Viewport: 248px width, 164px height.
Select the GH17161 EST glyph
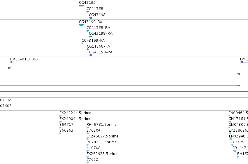tap(230, 122)
